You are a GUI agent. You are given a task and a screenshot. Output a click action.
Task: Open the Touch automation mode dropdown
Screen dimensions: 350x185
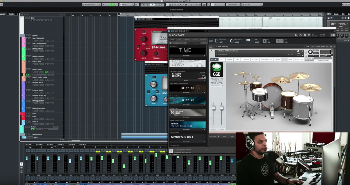click(x=127, y=5)
